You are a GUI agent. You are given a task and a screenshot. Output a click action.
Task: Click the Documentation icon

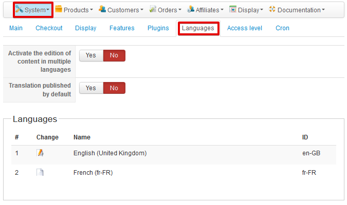point(272,9)
